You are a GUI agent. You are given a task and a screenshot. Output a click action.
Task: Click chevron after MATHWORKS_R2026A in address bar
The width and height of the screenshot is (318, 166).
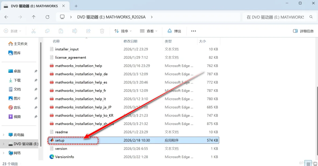[x=152, y=17]
